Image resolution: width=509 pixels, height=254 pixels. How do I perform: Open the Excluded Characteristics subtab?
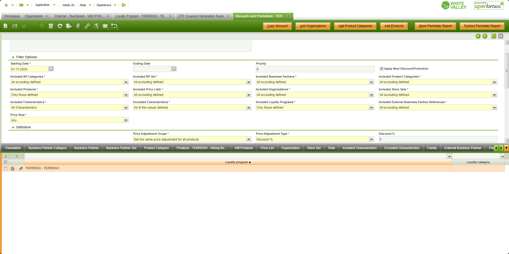[402, 148]
